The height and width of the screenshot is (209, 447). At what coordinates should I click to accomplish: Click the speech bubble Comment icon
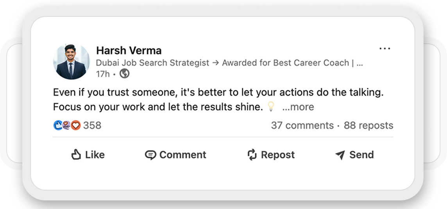(x=150, y=155)
